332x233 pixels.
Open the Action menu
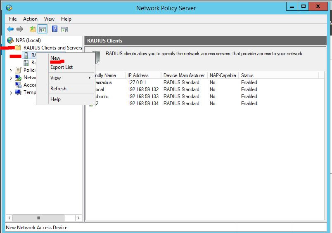[30, 19]
